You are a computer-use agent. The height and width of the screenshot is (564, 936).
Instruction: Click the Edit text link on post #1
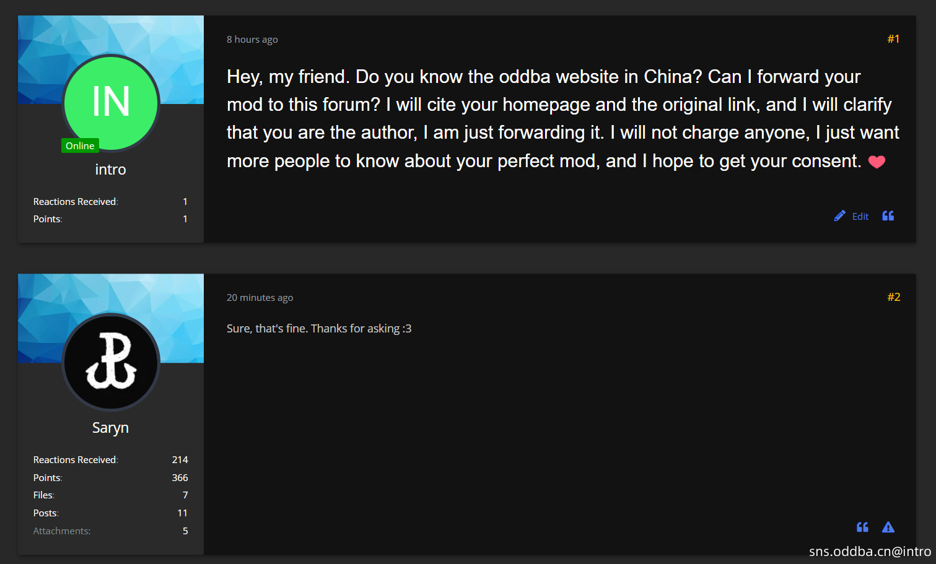click(860, 216)
